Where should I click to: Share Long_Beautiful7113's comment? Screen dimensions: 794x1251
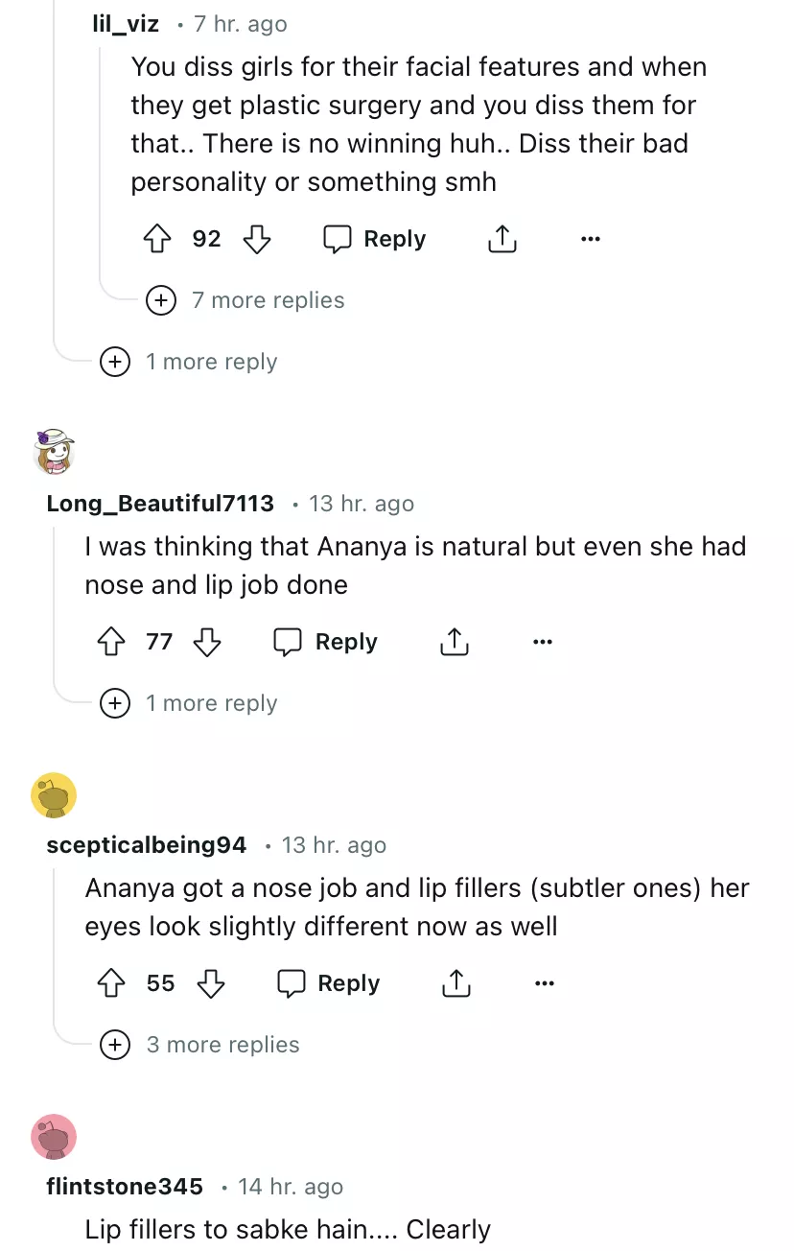pyautogui.click(x=454, y=642)
